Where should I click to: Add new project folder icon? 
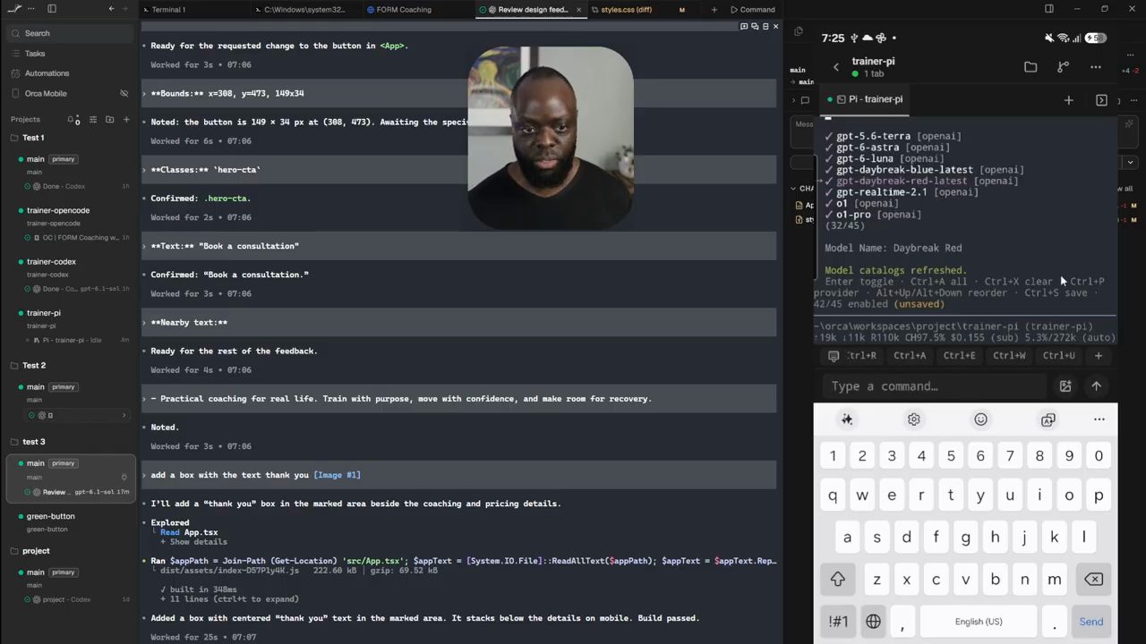(109, 119)
